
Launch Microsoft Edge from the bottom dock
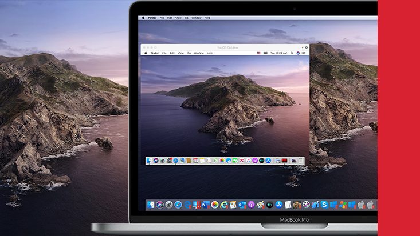tap(187, 205)
